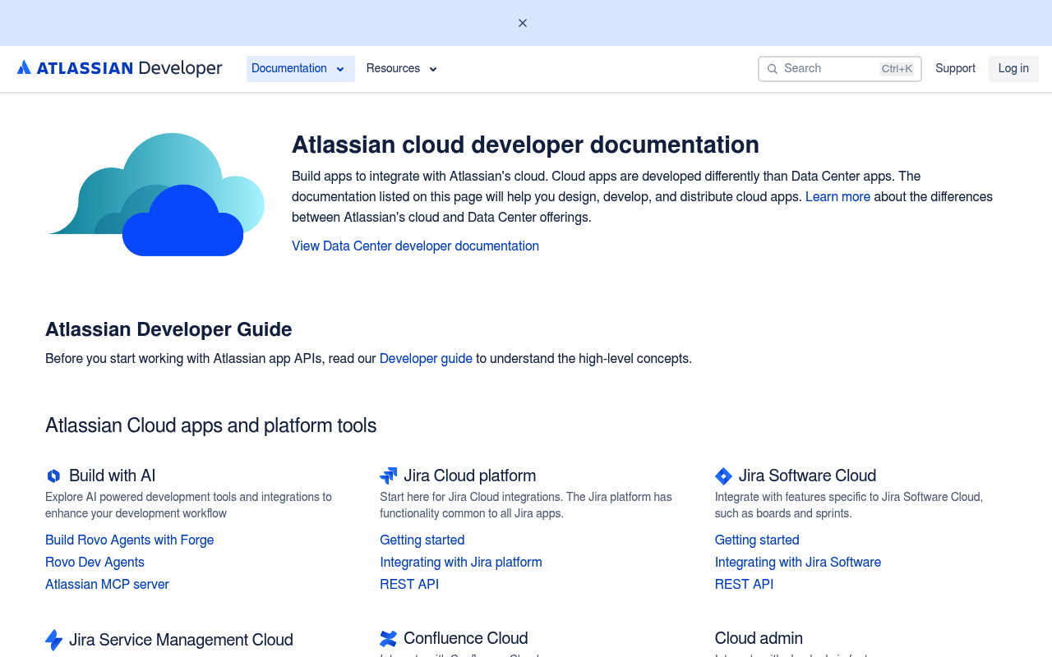The image size is (1052, 657).
Task: Focus the Search input field
Action: pos(839,69)
